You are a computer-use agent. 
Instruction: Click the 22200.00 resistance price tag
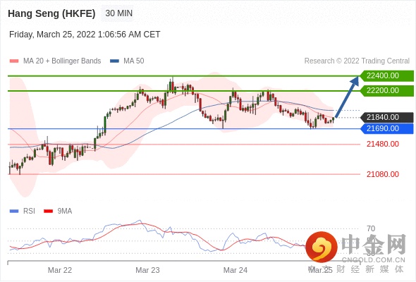[387, 91]
